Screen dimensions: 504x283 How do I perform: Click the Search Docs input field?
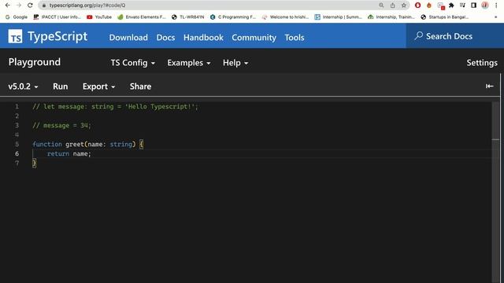[x=455, y=36]
